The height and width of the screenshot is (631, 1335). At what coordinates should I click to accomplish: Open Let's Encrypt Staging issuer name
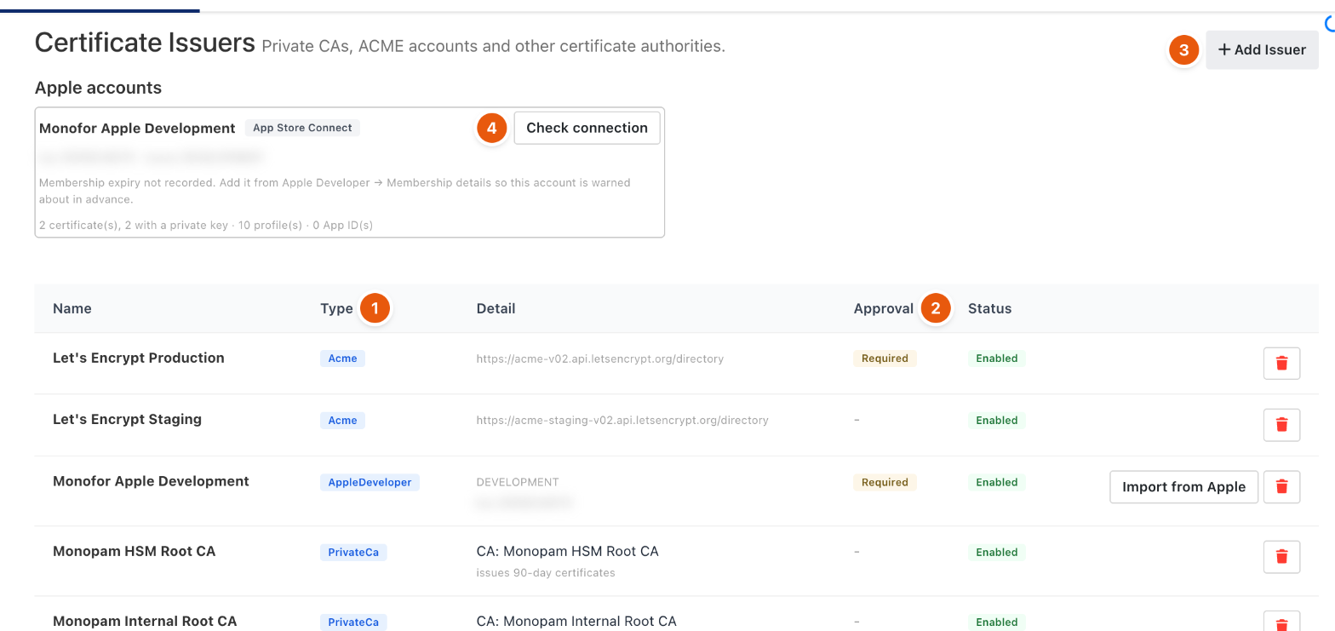(x=127, y=419)
